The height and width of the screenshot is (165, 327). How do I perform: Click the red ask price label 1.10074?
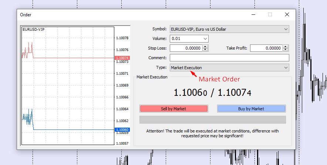click(x=122, y=58)
